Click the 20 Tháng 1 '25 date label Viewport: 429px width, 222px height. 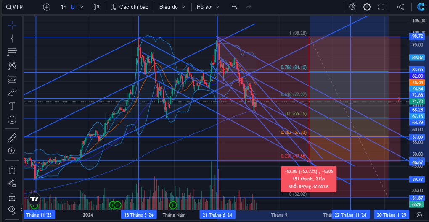(x=392, y=215)
